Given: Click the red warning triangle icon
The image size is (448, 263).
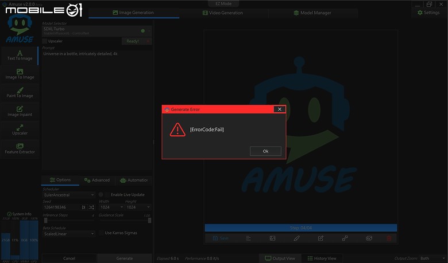Looking at the screenshot, I should tap(177, 129).
